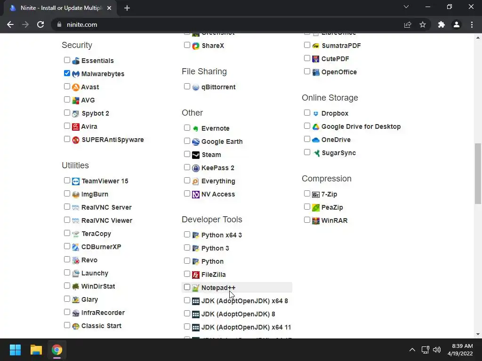Click the ImgBurn icon
Screen dimensions: 482x361
[76, 194]
